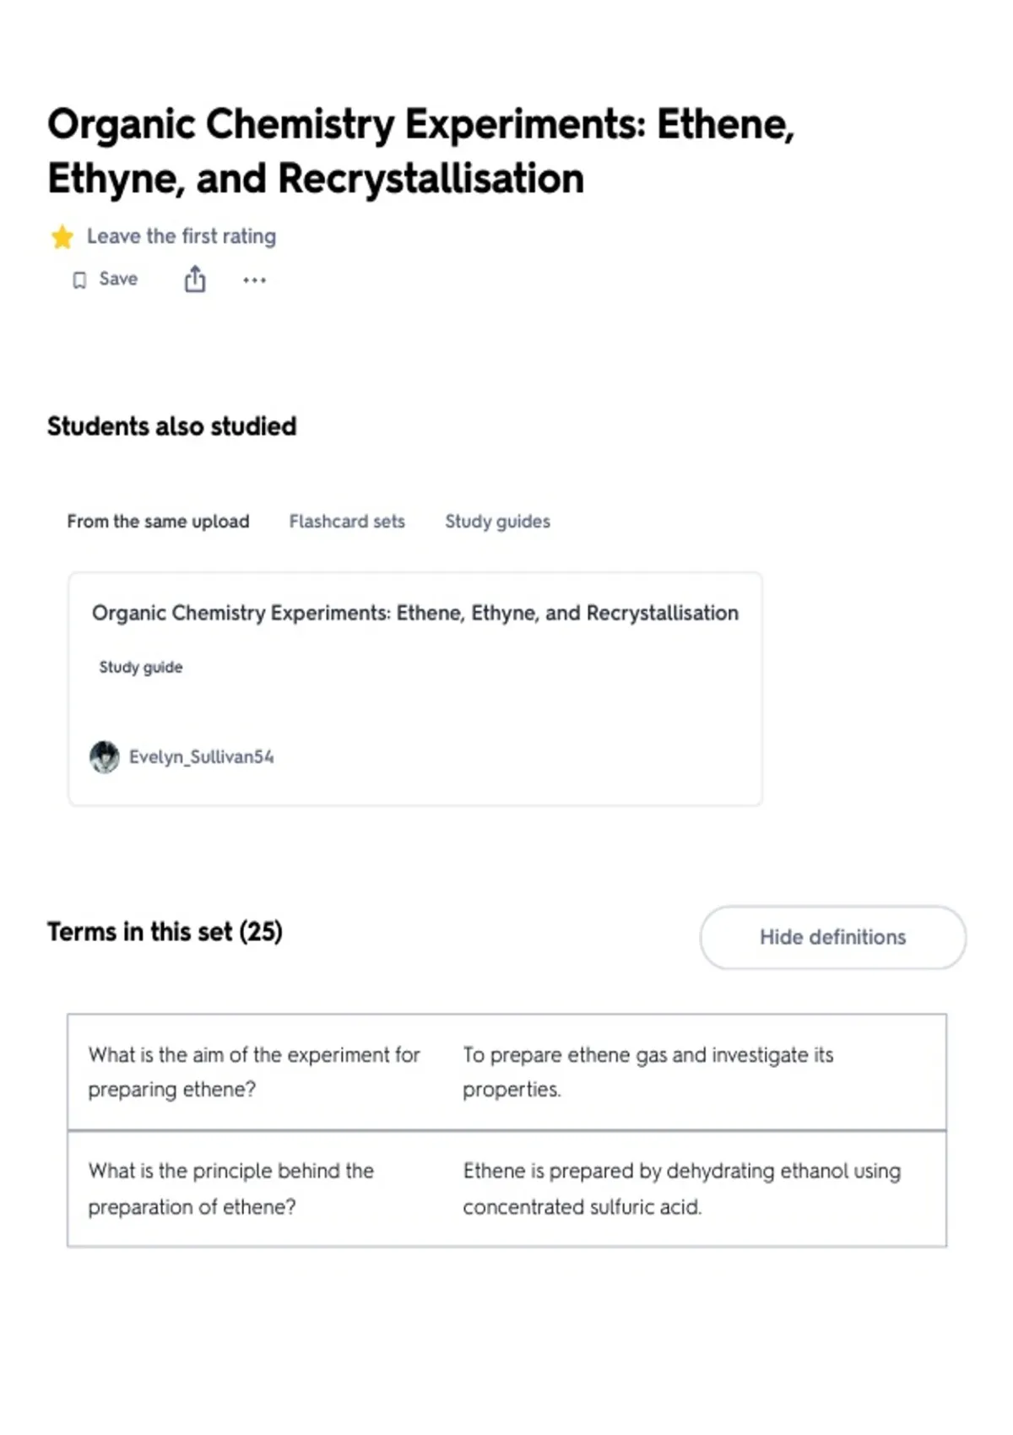1013x1435 pixels.
Task: Click the bookmark Save icon
Action: pos(79,280)
